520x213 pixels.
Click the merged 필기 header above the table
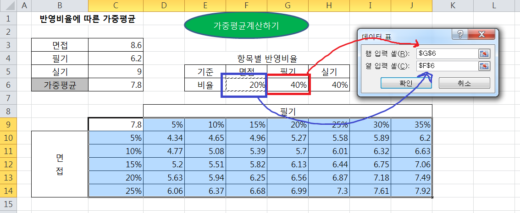(x=288, y=111)
